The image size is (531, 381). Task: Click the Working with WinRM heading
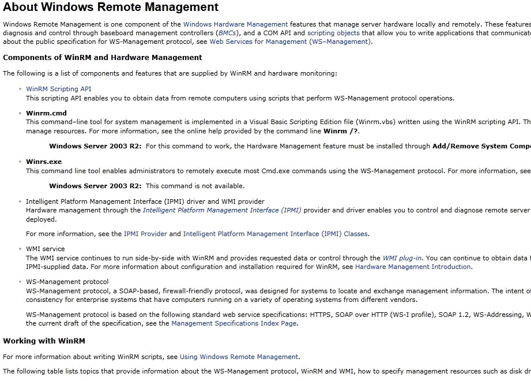(x=44, y=341)
